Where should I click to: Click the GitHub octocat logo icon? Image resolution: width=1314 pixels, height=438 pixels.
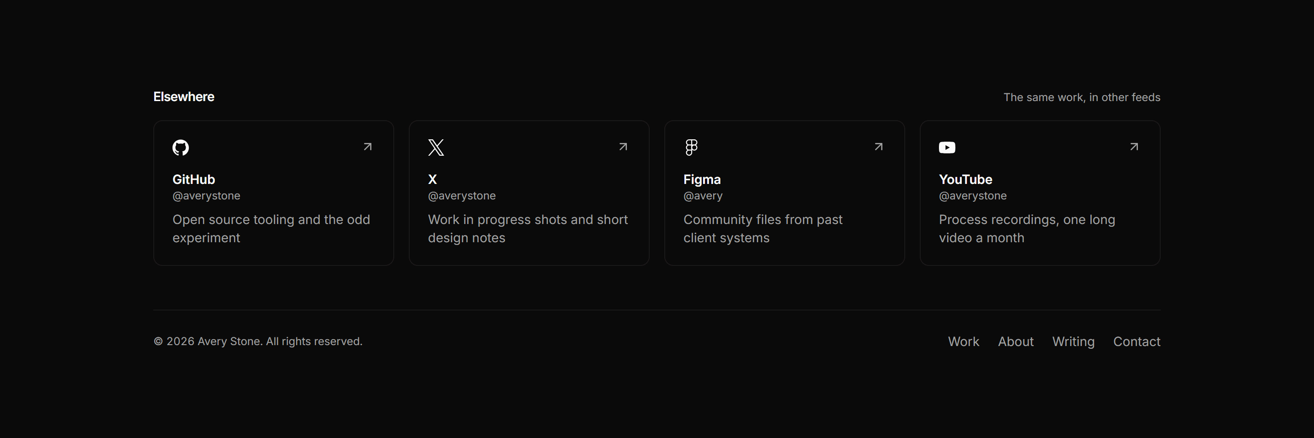pyautogui.click(x=181, y=147)
